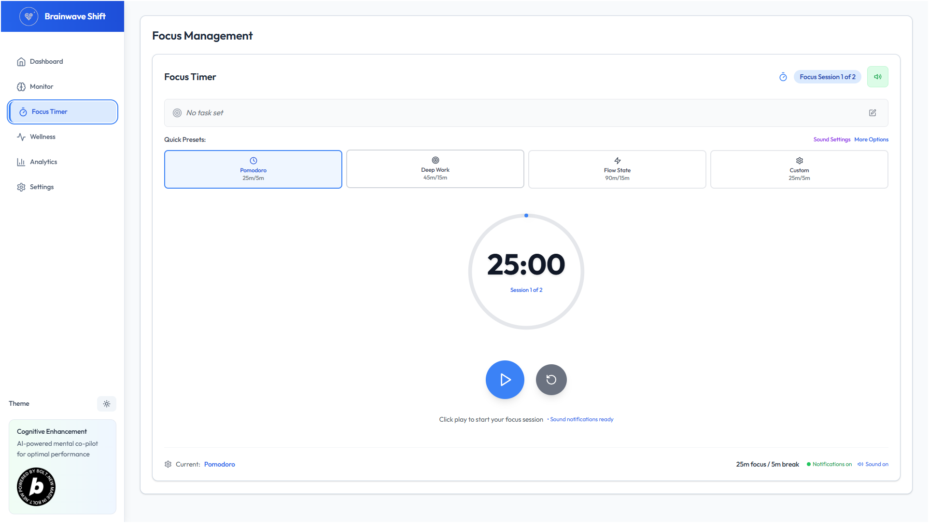Open Settings from the sidebar
The image size is (929, 523).
tap(42, 187)
